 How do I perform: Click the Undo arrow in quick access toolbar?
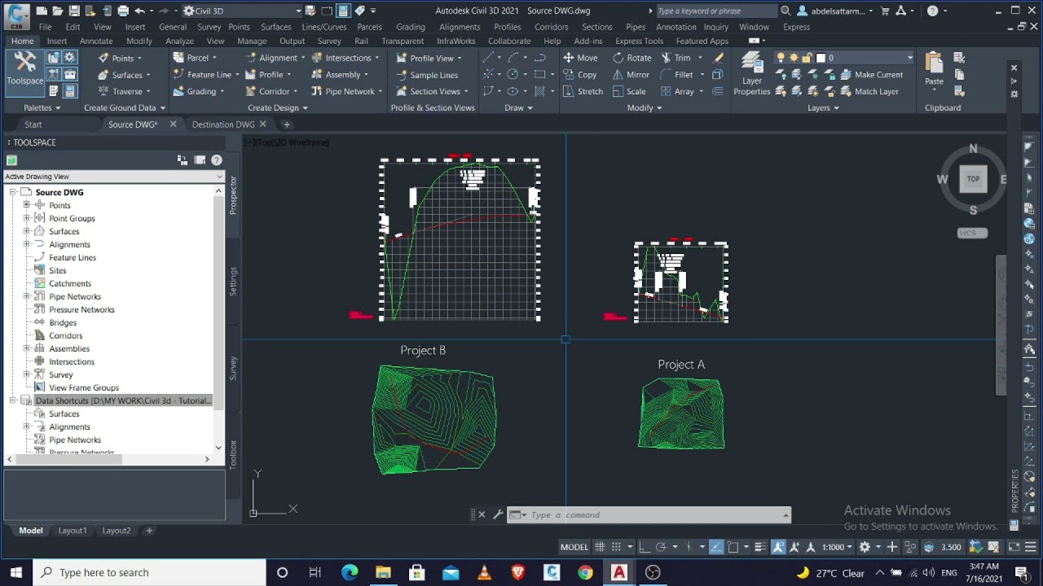[x=139, y=11]
